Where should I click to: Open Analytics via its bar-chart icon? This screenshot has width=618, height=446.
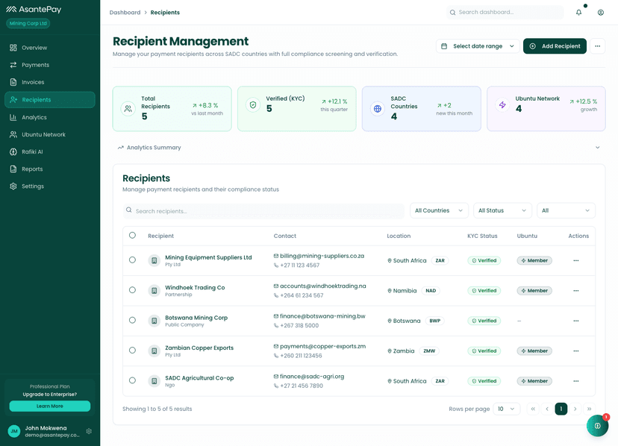(x=13, y=117)
